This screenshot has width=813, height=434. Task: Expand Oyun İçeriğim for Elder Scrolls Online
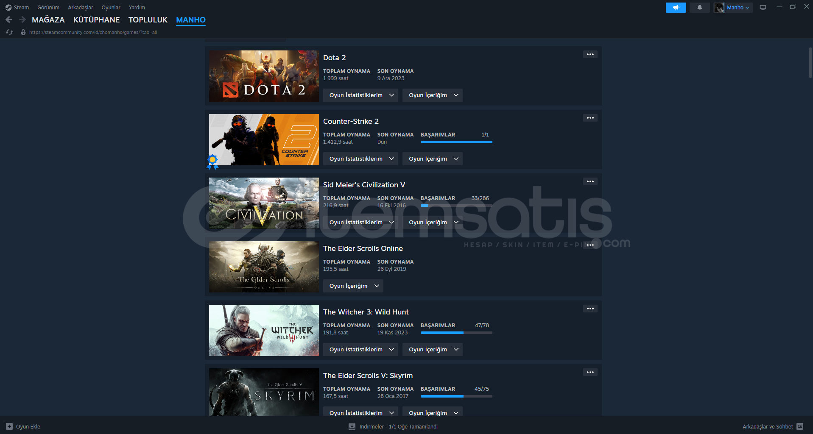tap(353, 286)
